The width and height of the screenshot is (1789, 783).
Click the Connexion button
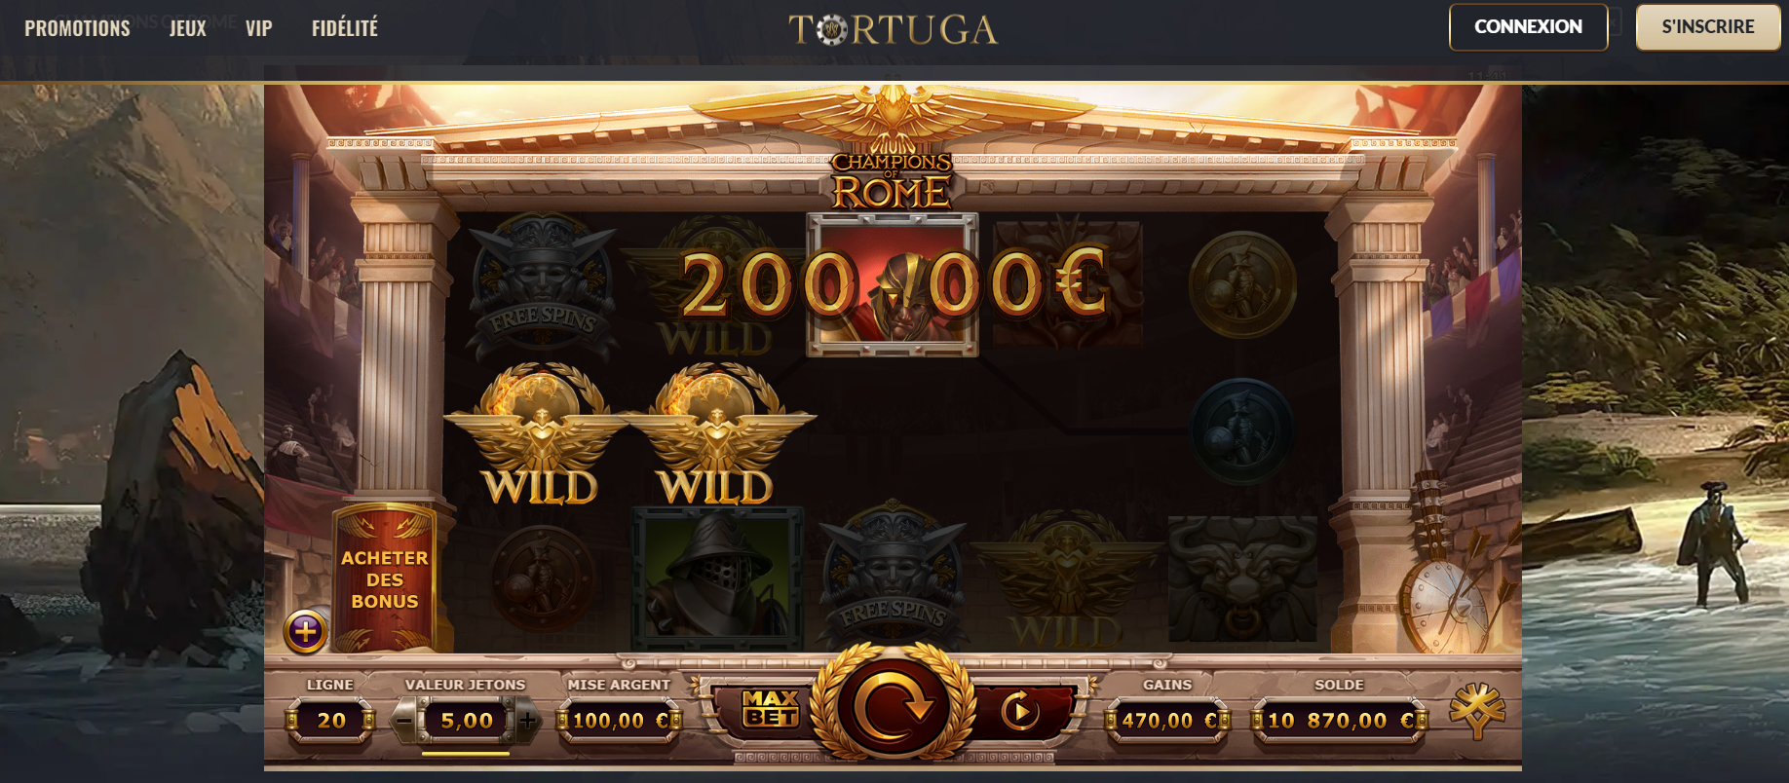pyautogui.click(x=1528, y=27)
